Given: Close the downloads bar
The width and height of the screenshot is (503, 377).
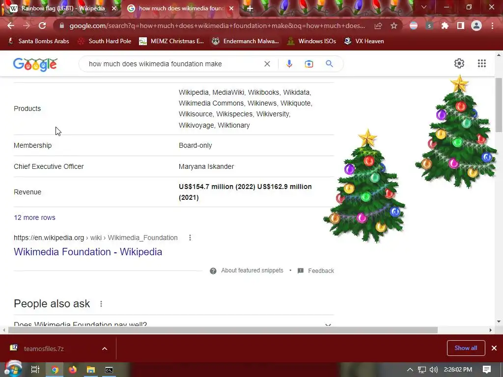Looking at the screenshot, I should click(494, 348).
